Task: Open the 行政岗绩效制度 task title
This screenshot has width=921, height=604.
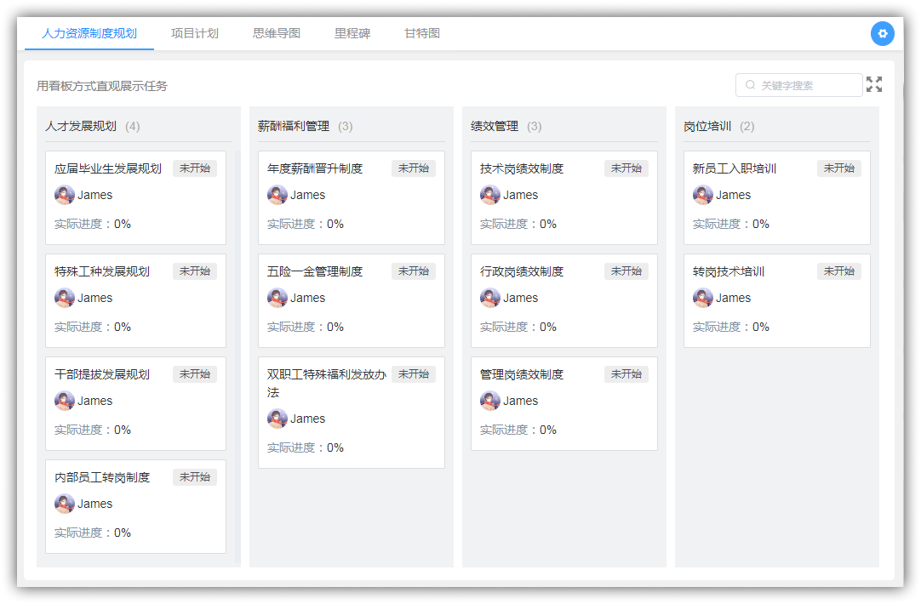Action: 522,271
